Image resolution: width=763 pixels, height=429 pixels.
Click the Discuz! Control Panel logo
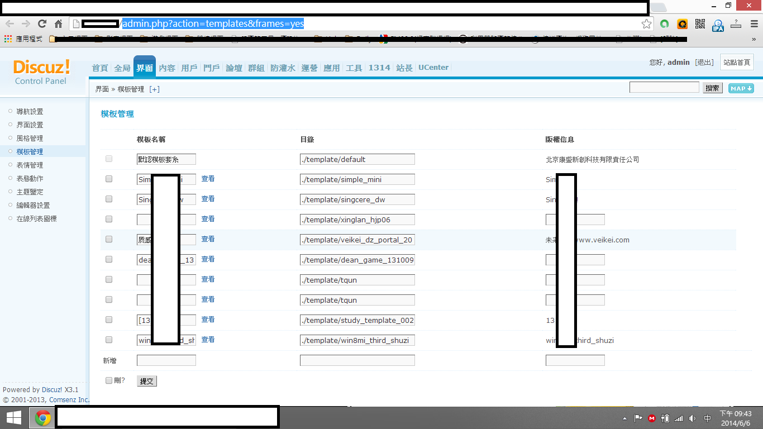pyautogui.click(x=41, y=72)
